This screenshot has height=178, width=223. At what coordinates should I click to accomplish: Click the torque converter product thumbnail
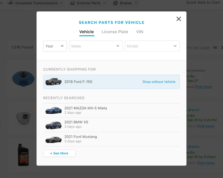pos(23,79)
